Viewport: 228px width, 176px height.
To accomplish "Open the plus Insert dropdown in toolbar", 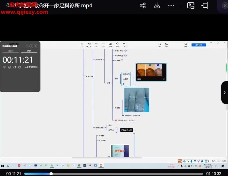I will coord(125,45).
